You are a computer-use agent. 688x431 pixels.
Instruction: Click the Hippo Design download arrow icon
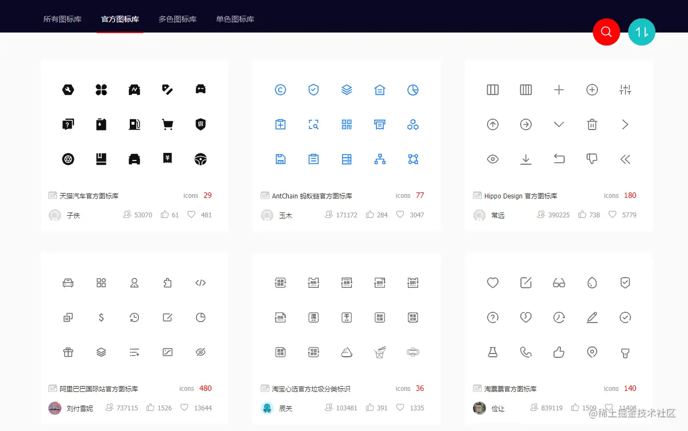[526, 159]
